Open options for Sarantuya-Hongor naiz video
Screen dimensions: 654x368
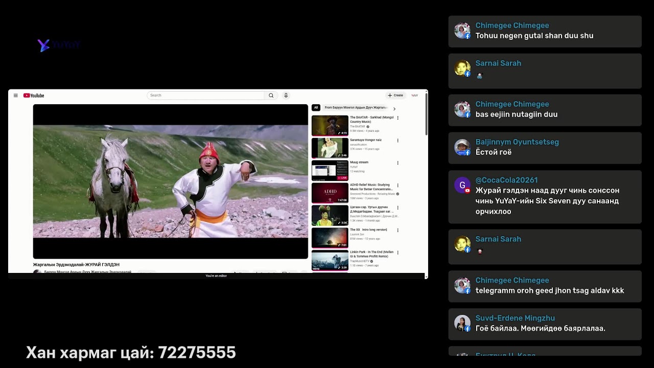pyautogui.click(x=398, y=141)
